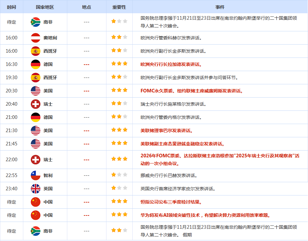Click the three-star rating in the 22:00 row

[x=119, y=159]
